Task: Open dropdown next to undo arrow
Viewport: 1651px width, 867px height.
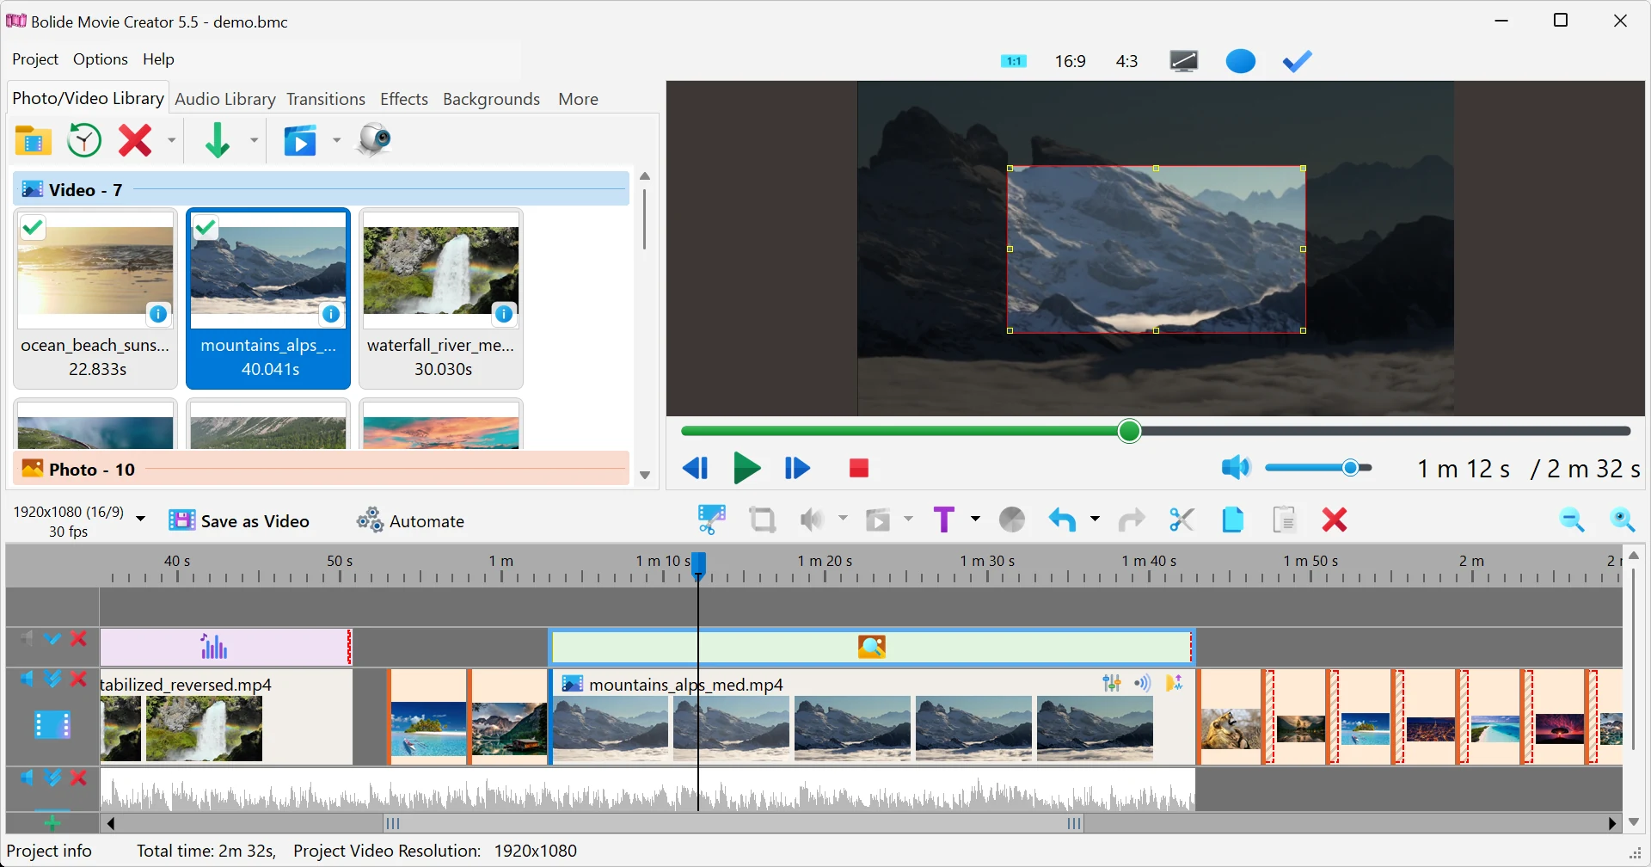Action: pyautogui.click(x=1095, y=519)
